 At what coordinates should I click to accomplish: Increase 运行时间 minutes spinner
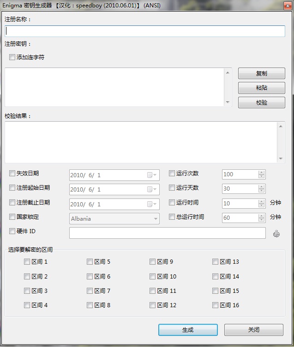261,201
